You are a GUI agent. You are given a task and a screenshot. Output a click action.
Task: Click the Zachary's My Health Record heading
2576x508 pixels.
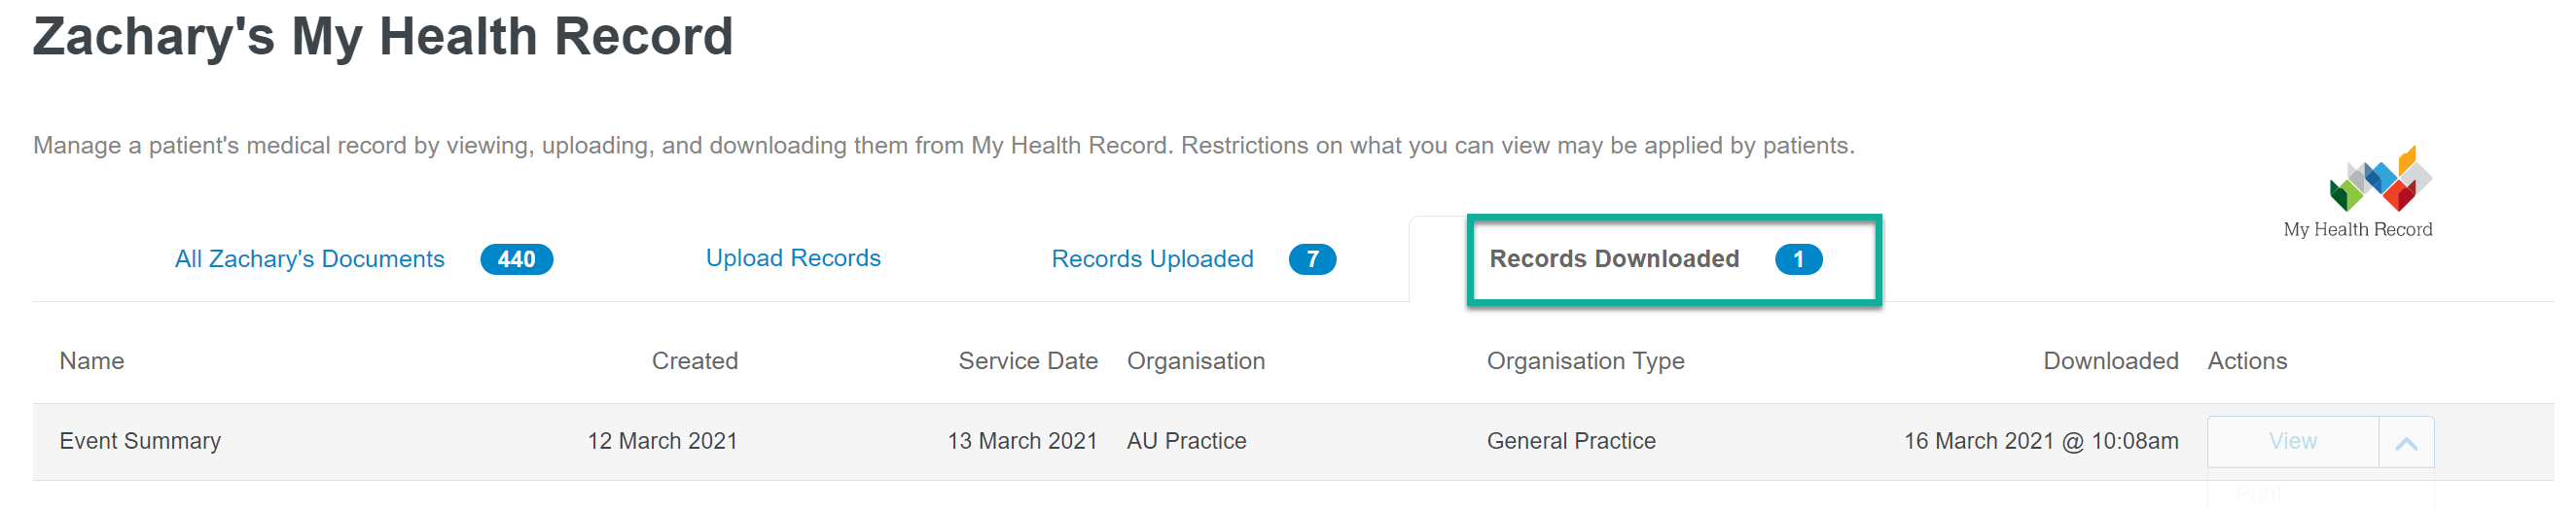tap(383, 38)
